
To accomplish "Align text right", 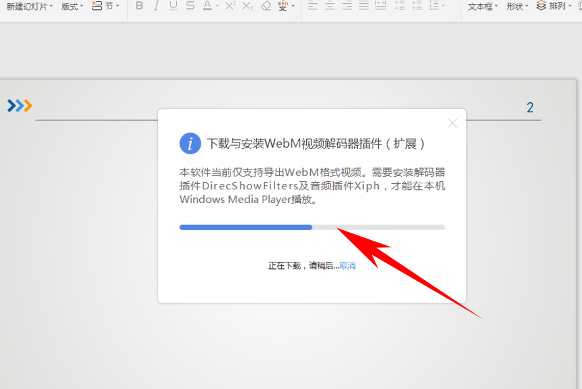I will [346, 5].
